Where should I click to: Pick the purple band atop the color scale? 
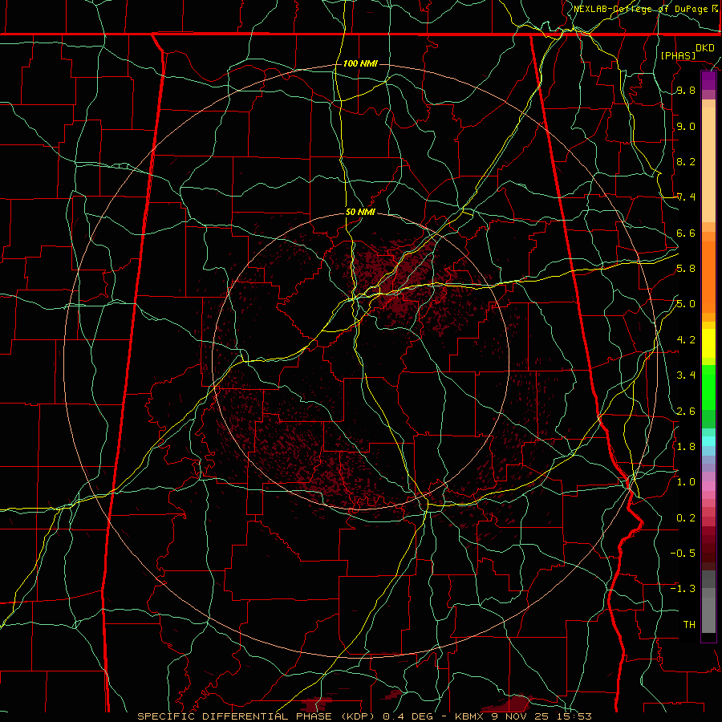[708, 81]
